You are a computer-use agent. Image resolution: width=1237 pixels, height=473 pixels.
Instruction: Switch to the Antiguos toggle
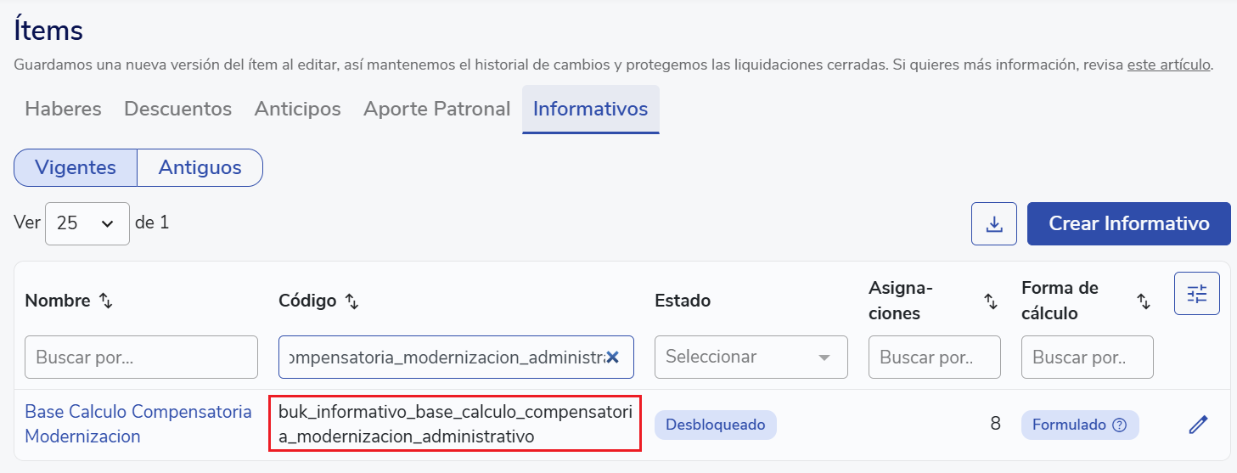pyautogui.click(x=200, y=167)
